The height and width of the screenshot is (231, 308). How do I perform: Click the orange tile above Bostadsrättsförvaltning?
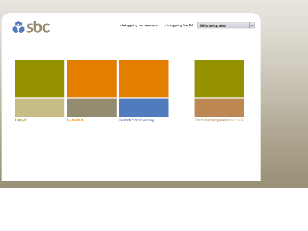click(x=144, y=79)
